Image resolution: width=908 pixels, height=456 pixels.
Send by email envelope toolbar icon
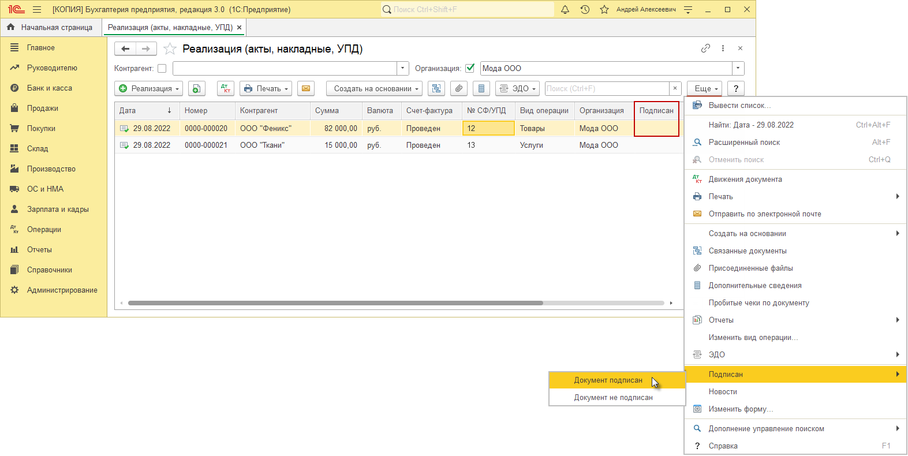[x=306, y=88]
